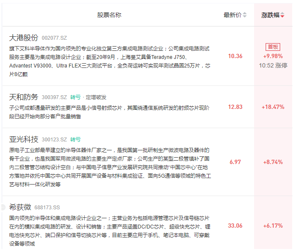The image size is (293, 252).
Task: Click 大港股份 change +9.98%
Action: (273, 56)
